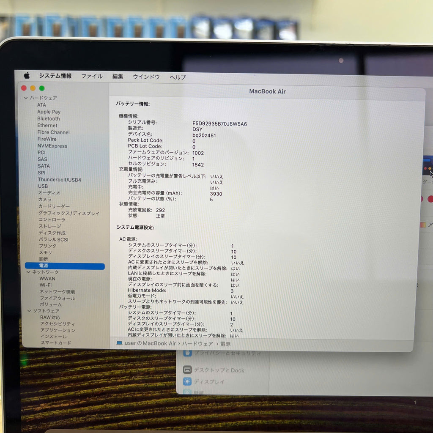The width and height of the screenshot is (433, 433).
Task: Select FireWire in sidebar
Action: coord(47,139)
